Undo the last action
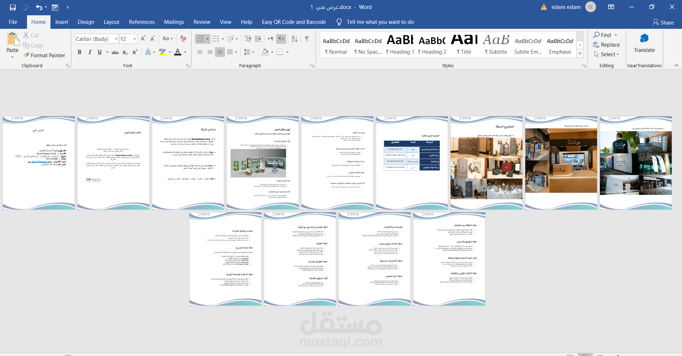The width and height of the screenshot is (682, 356). coord(39,7)
